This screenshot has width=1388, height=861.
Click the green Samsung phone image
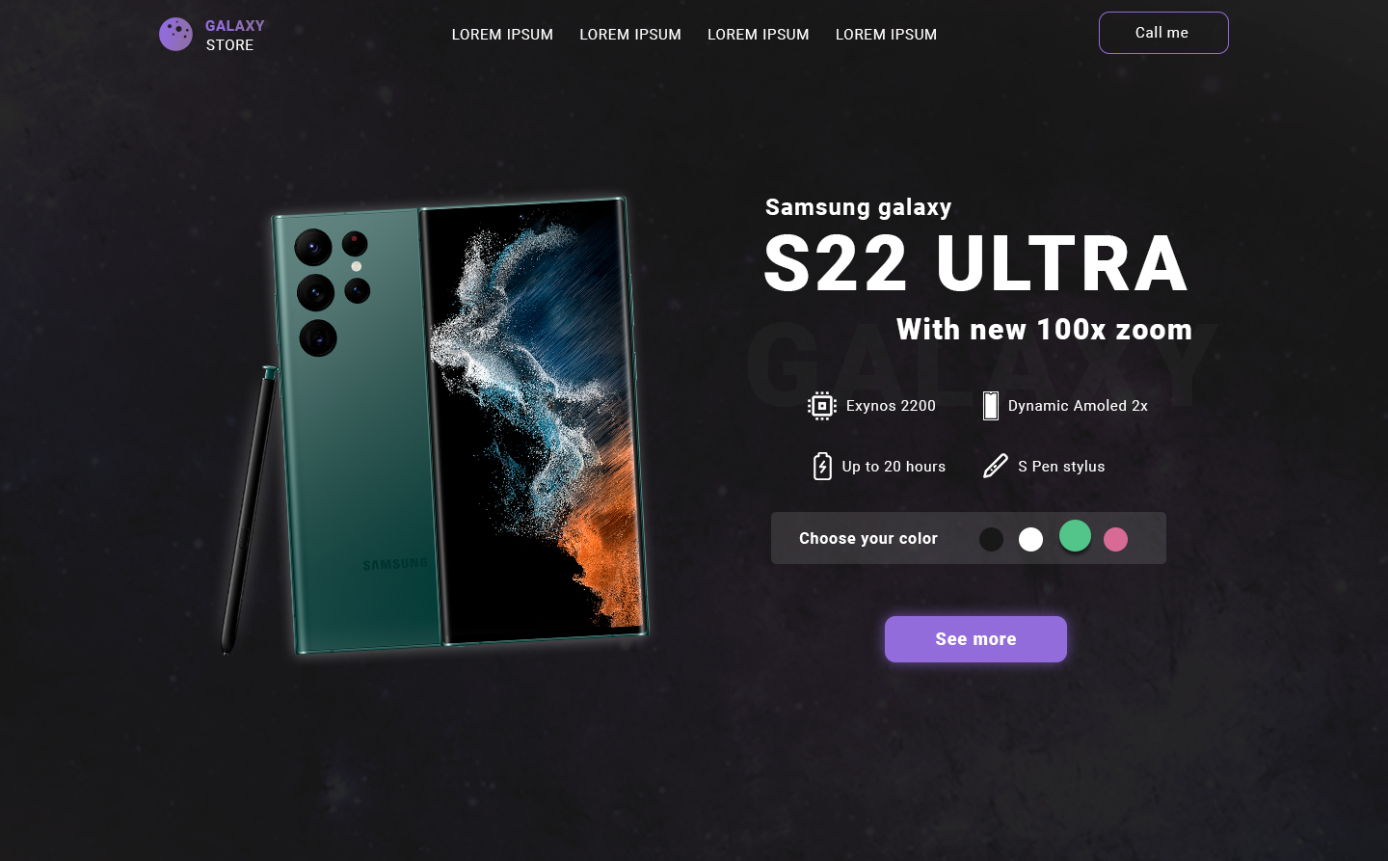(x=434, y=425)
